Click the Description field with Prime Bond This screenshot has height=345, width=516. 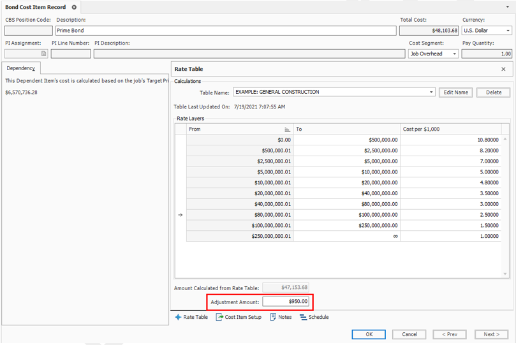pos(226,31)
